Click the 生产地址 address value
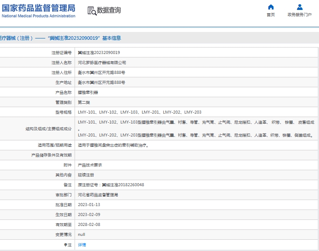 click(101, 83)
